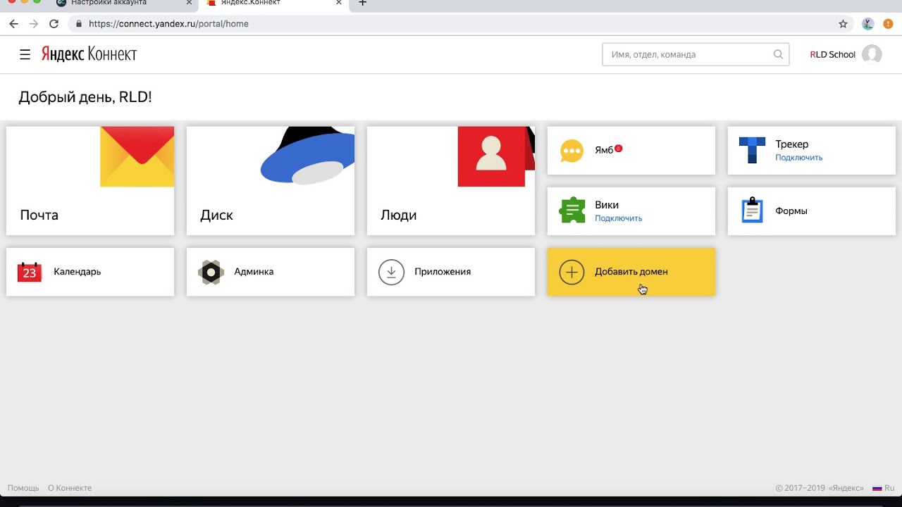Focus the Имя, отдел, команда search field
The width and height of the screenshot is (902, 507).
point(696,54)
